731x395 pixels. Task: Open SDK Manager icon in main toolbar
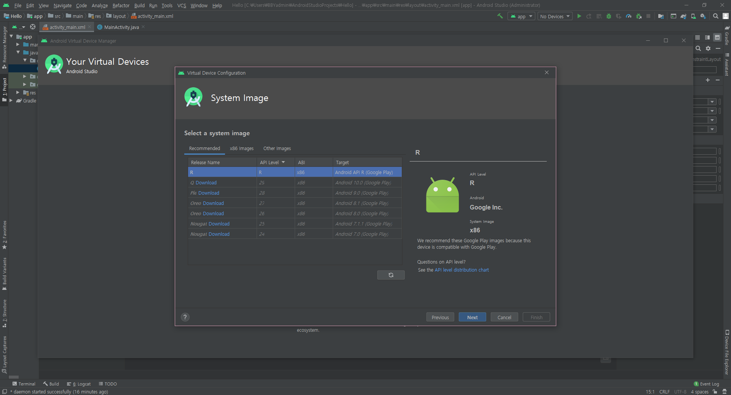703,16
